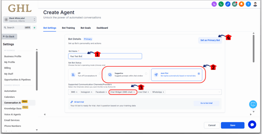Click the location pin account icon

[x=6, y=19]
